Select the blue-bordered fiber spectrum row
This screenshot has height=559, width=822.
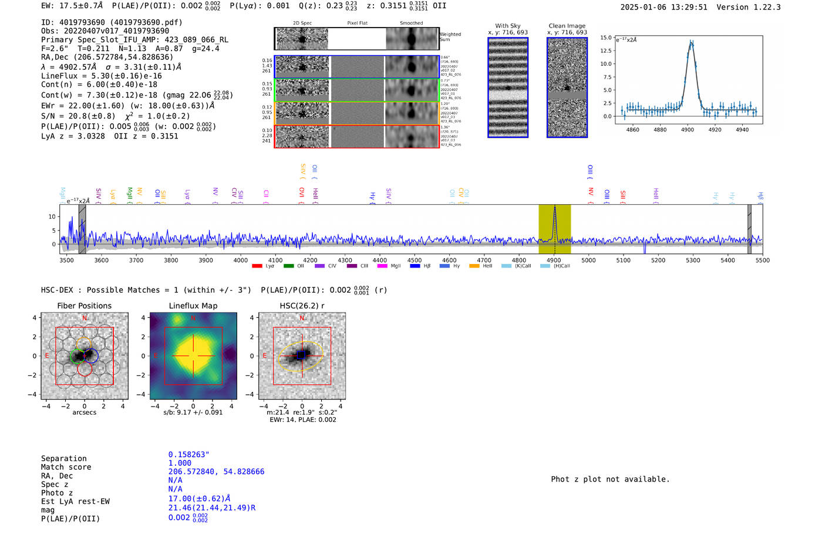tap(357, 67)
